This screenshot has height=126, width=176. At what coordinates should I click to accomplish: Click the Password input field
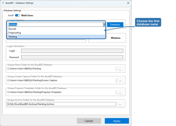(x=72, y=57)
